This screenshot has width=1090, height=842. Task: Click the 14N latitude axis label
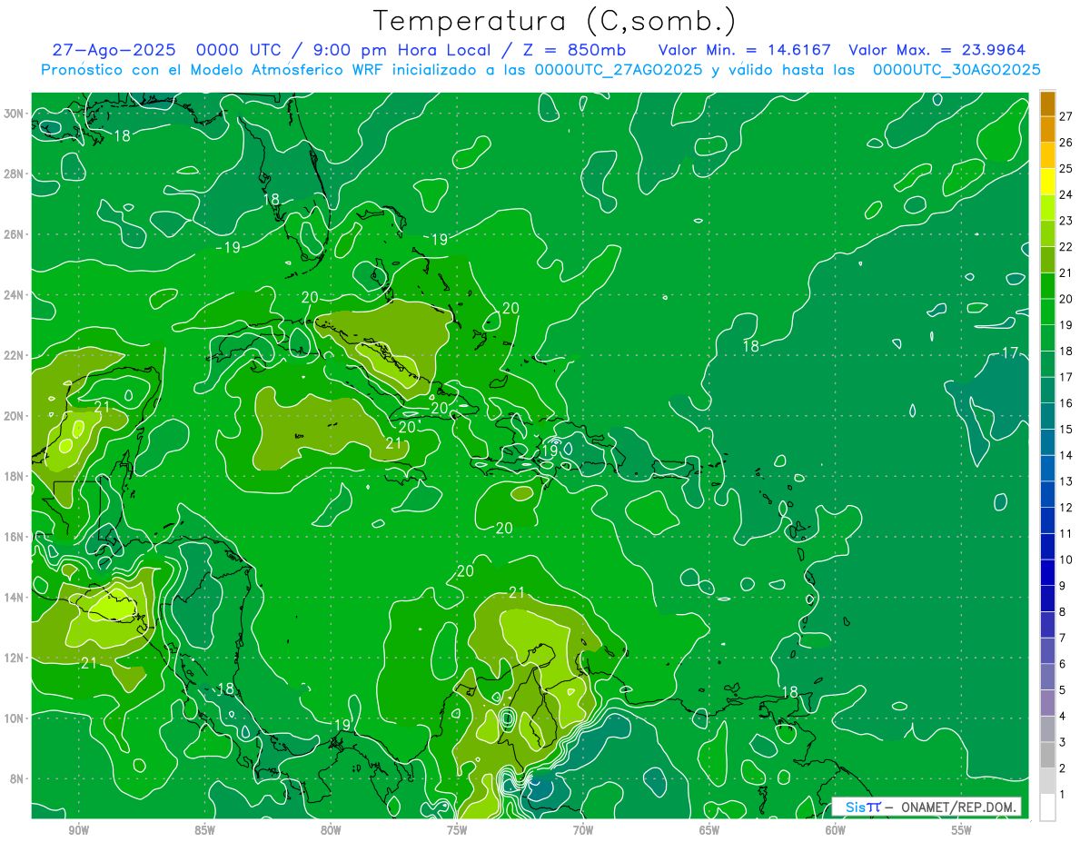(x=15, y=598)
